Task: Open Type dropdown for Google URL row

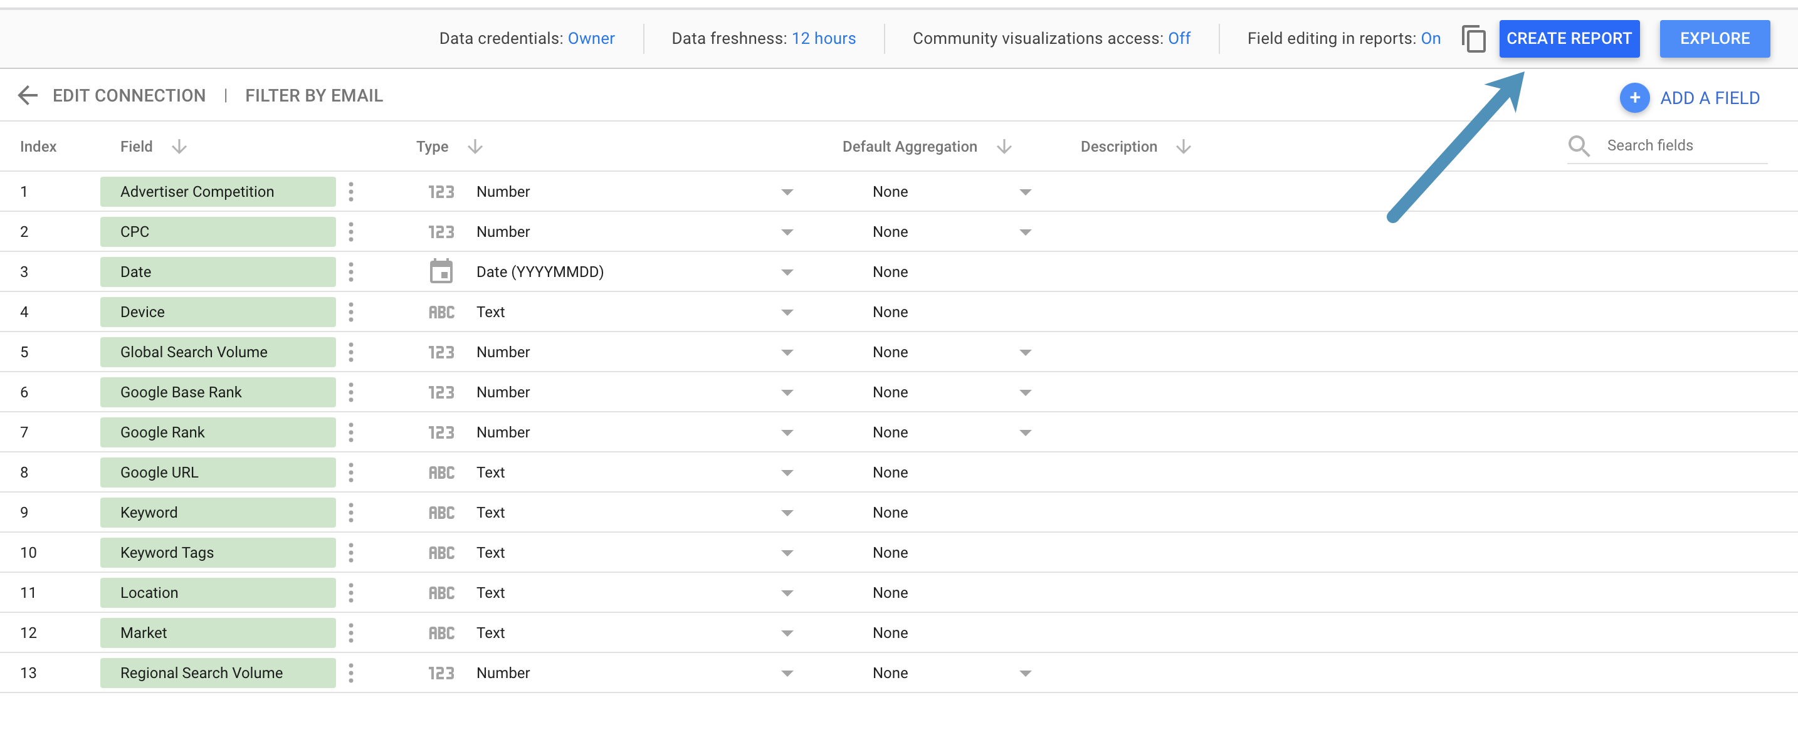Action: (x=787, y=473)
